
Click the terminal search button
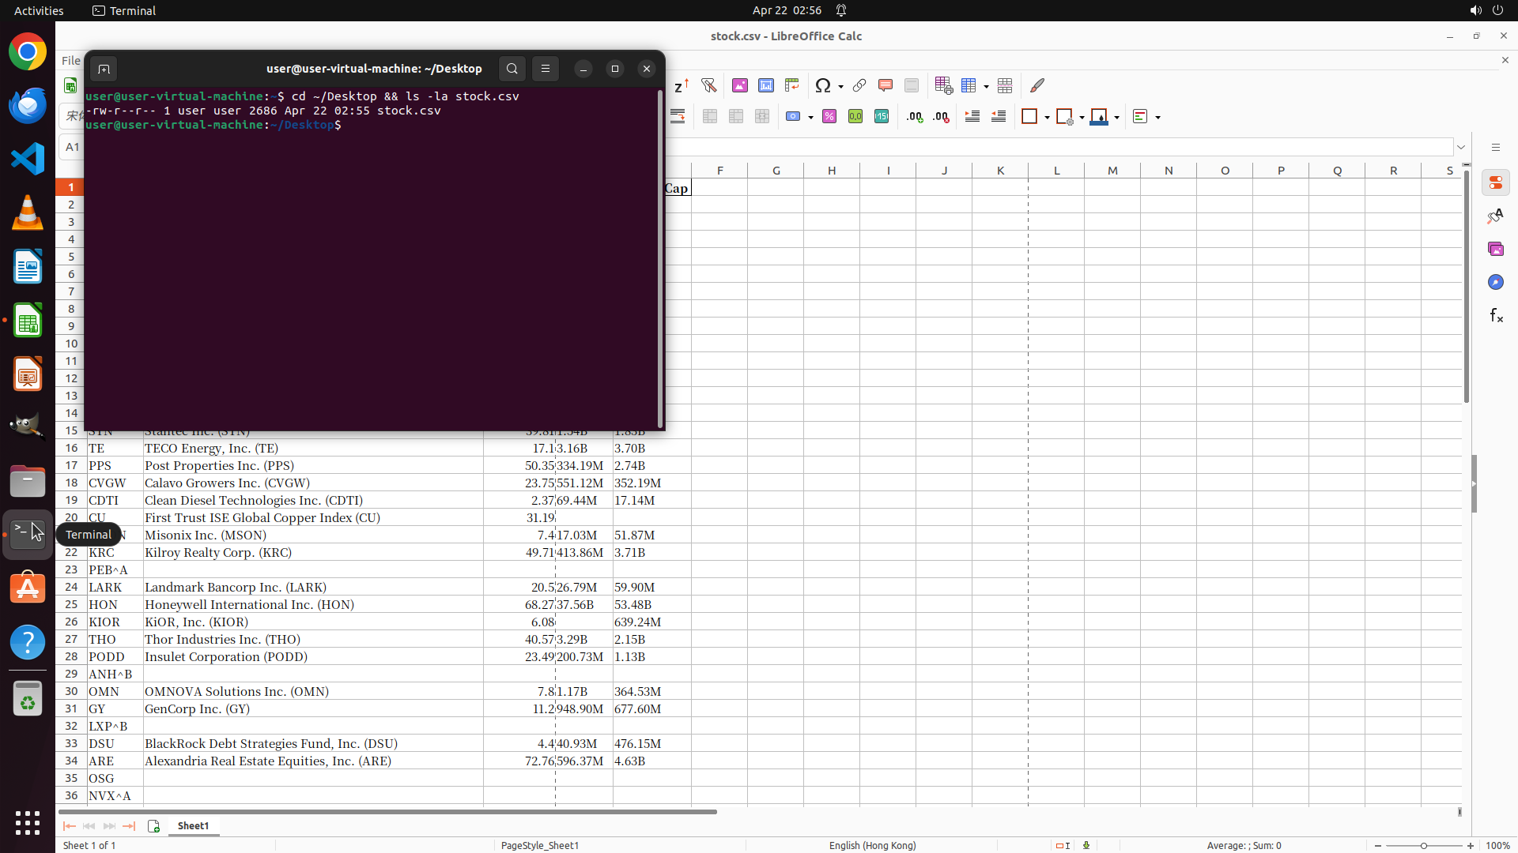pos(512,69)
